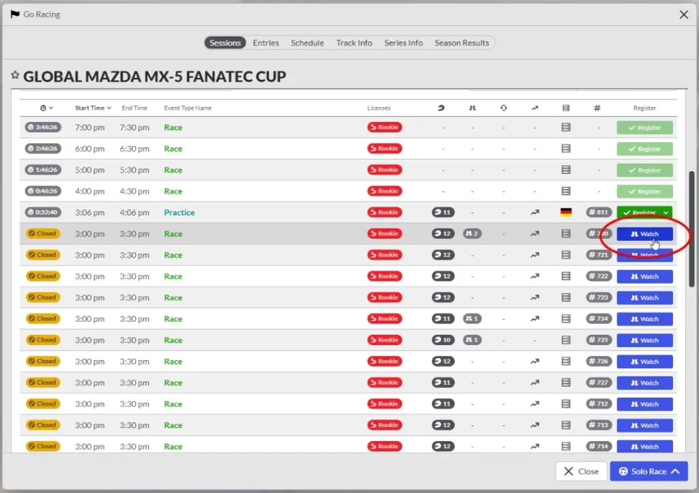Click the spectators badge 1 in the #725 row
The image size is (699, 493).
(x=472, y=340)
